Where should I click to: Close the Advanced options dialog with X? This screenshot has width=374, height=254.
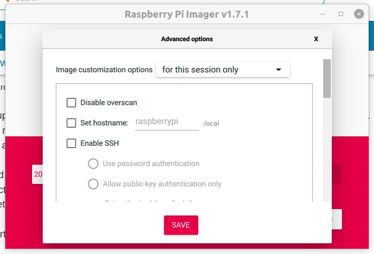point(316,39)
